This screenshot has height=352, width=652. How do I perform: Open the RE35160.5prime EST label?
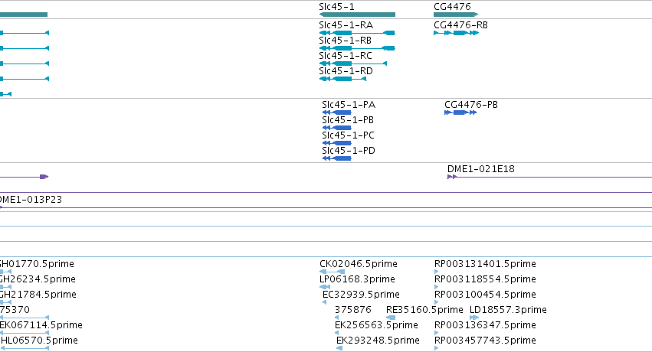pos(424,311)
